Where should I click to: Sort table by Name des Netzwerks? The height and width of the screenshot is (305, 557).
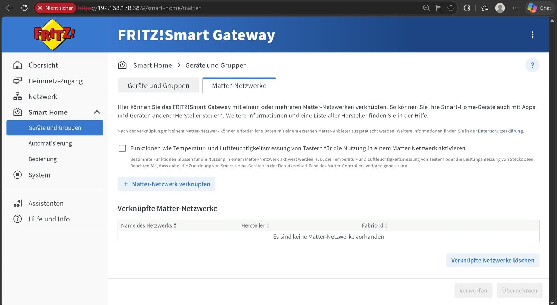pyautogui.click(x=149, y=225)
